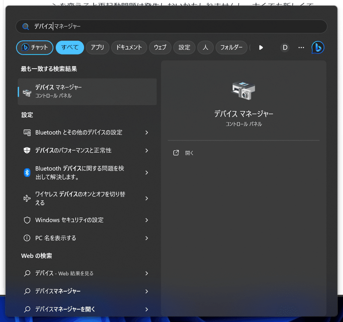Switch to the アプリ filter tab

[x=97, y=47]
